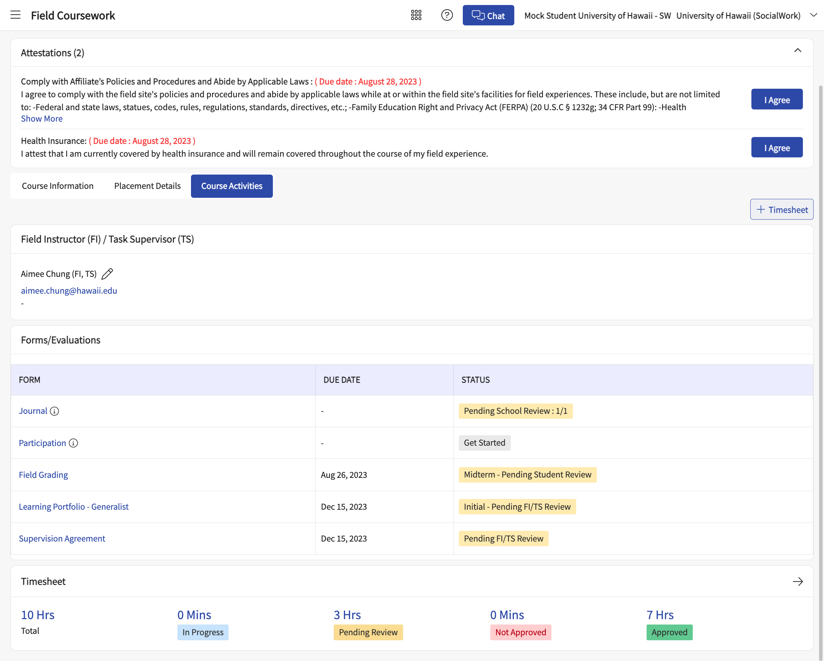
Task: Click Initial - Pending FI/TS Review status
Action: (517, 506)
